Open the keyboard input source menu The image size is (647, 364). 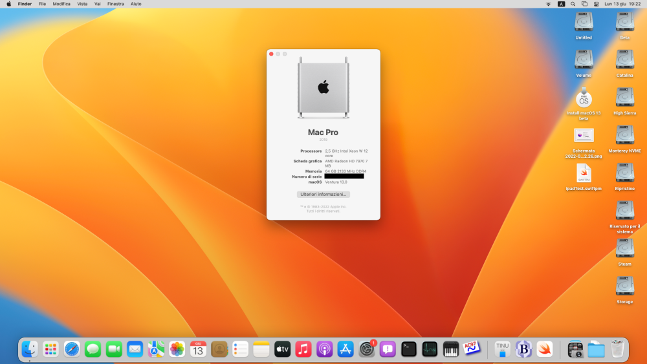tap(561, 4)
